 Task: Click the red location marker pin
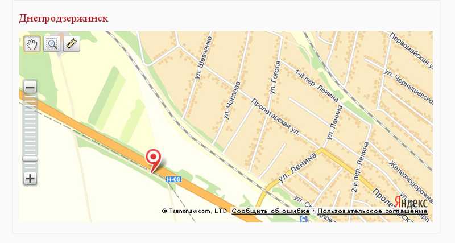click(x=153, y=160)
